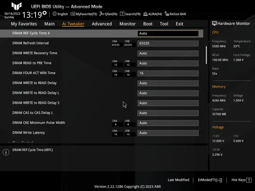Open the Search(F9) tool

130,14
